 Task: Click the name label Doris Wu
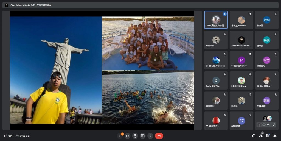tap(212, 86)
